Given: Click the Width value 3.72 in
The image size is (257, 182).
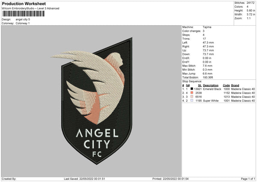Looking at the screenshot, I should pyautogui.click(x=251, y=15).
